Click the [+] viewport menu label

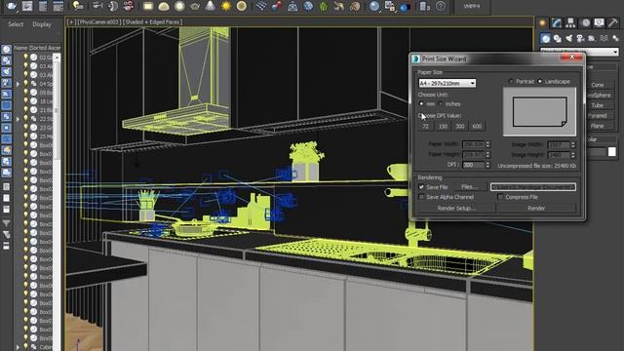71,21
